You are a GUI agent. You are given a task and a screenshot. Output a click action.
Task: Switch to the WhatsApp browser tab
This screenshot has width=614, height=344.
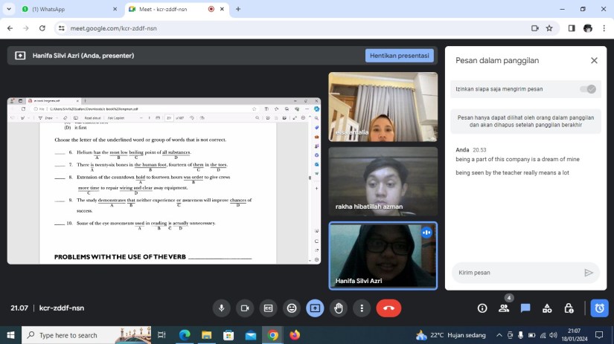[70, 9]
